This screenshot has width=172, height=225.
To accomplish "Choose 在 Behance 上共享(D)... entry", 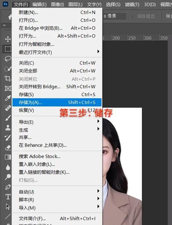I will [x=57, y=145].
